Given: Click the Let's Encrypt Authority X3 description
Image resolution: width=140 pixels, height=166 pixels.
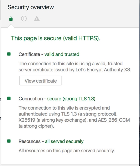Looking at the screenshot, I should pyautogui.click(x=75, y=67).
